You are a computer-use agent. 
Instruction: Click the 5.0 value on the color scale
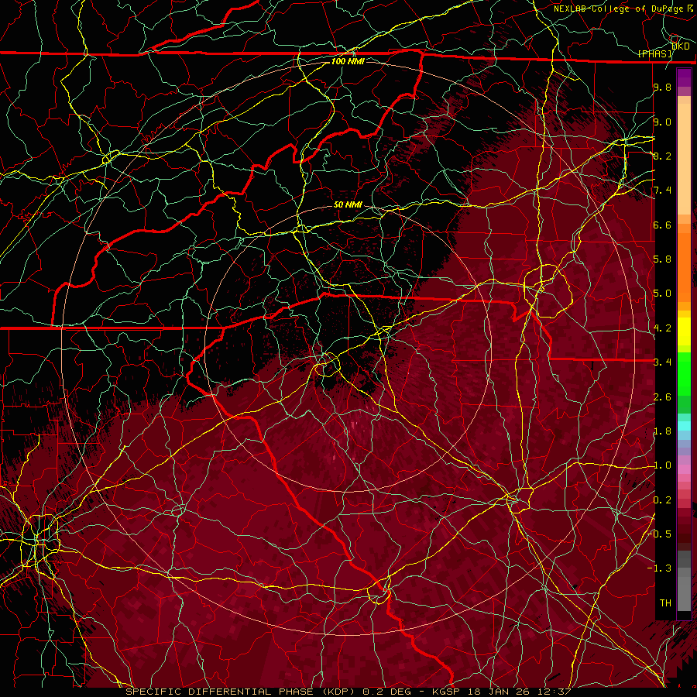[662, 294]
